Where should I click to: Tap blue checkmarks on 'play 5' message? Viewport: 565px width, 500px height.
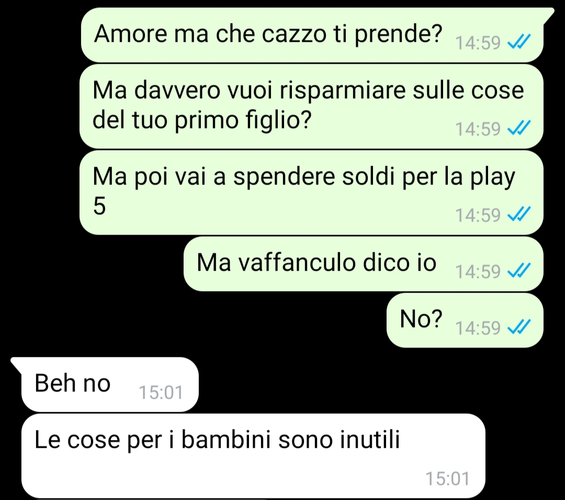(518, 215)
